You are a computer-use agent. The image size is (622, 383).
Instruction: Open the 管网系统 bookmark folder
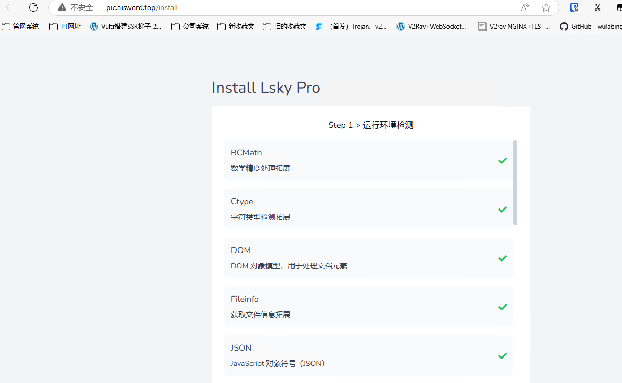tap(21, 27)
